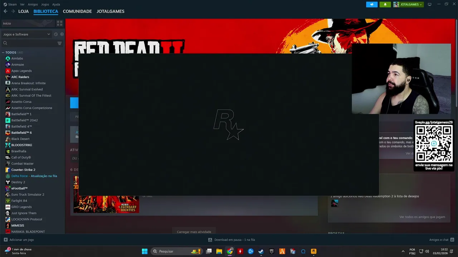Click the Windows Start button
The image size is (458, 257).
(x=145, y=251)
